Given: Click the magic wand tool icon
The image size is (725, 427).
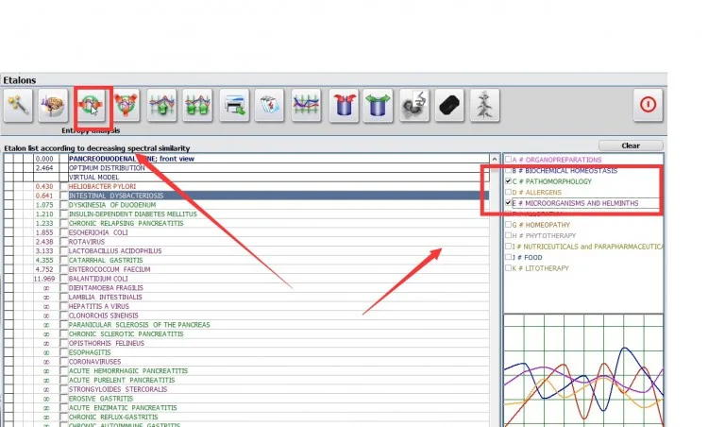Looking at the screenshot, I should pyautogui.click(x=18, y=106).
